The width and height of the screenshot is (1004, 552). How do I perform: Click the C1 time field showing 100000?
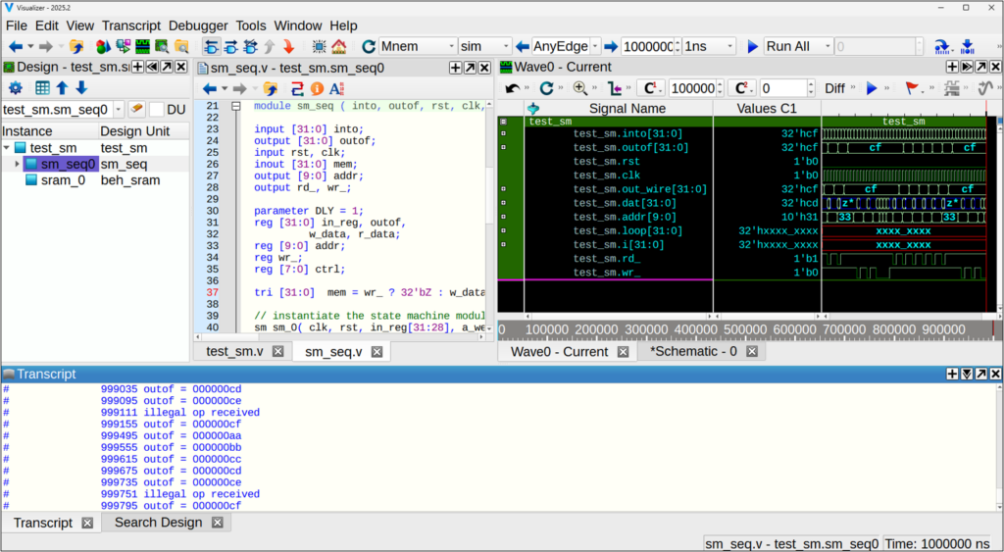point(693,88)
